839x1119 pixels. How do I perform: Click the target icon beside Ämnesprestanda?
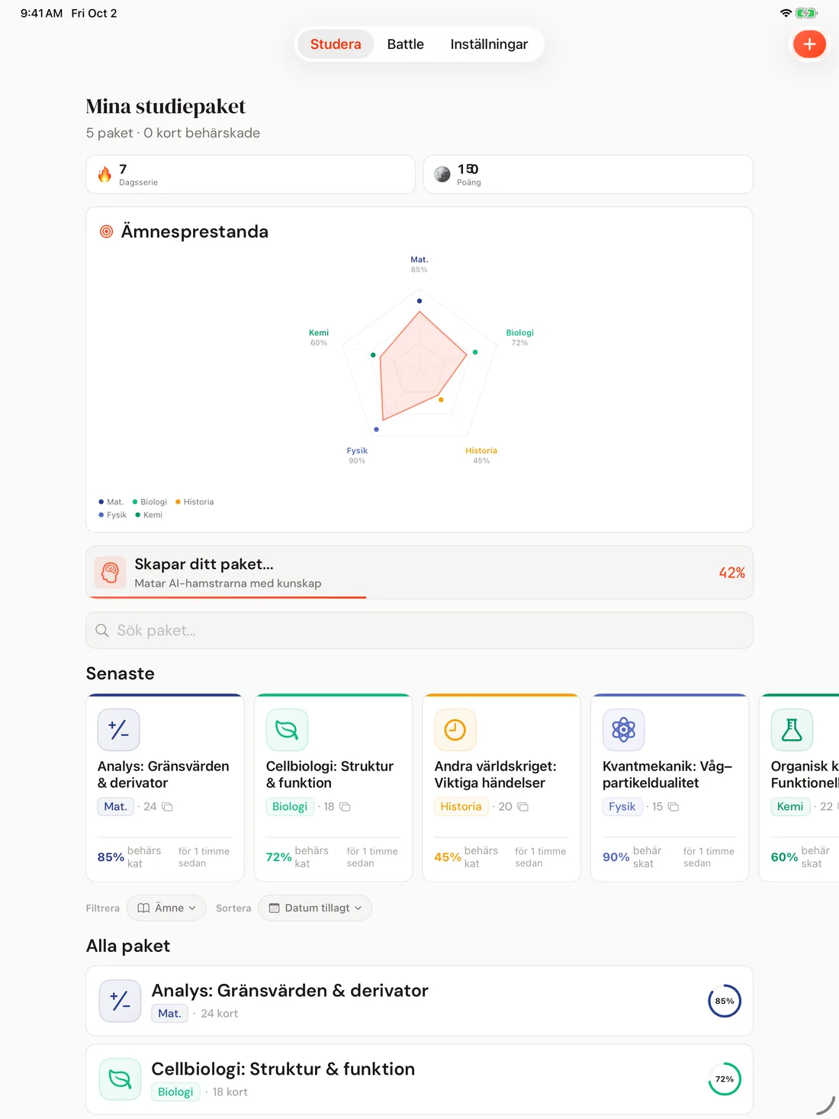(x=107, y=231)
